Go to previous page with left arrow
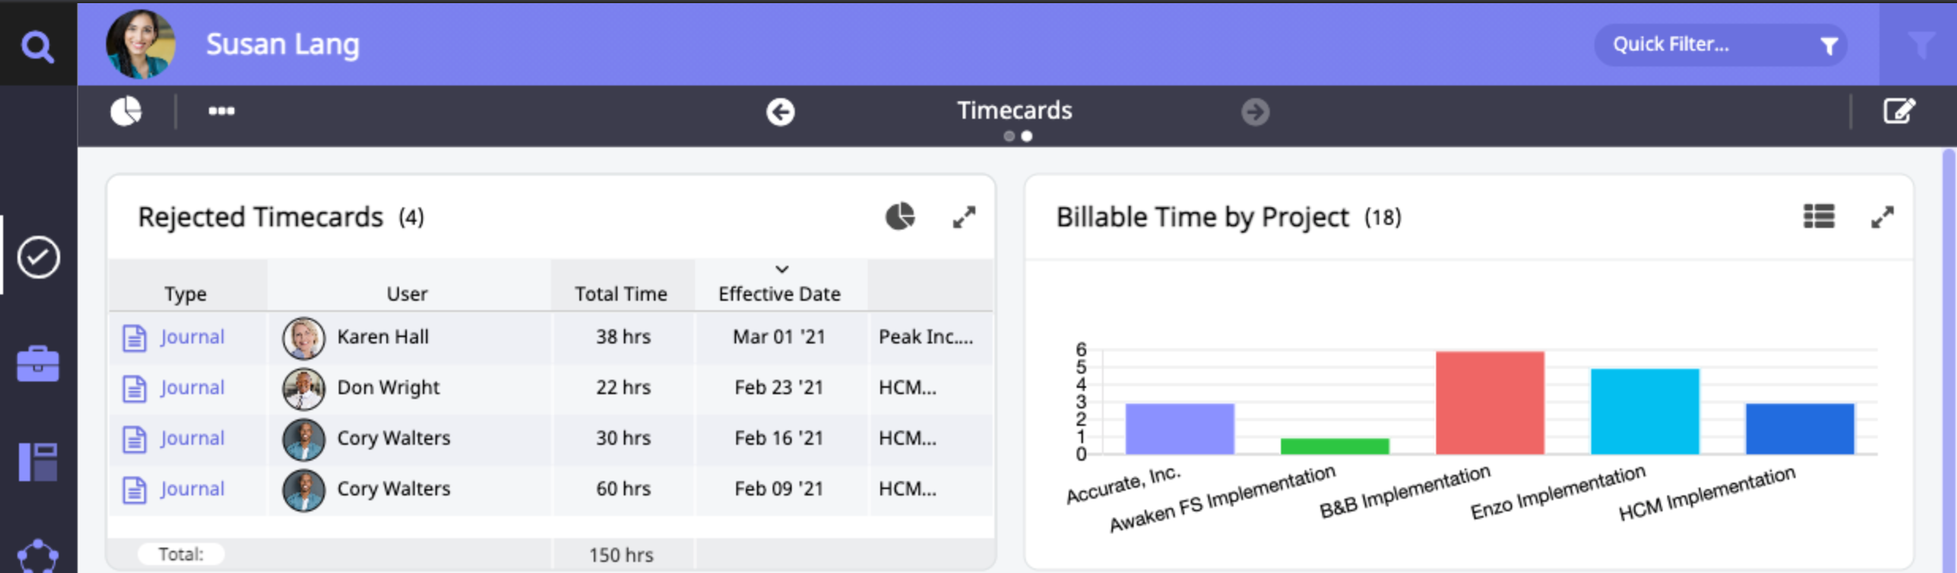Screen dimensions: 1957x573 780,112
